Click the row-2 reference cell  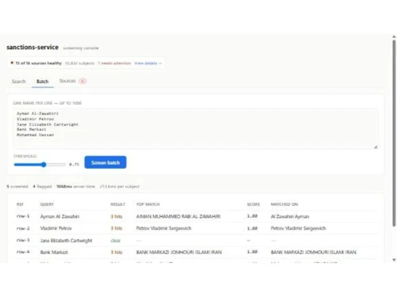tap(23, 228)
